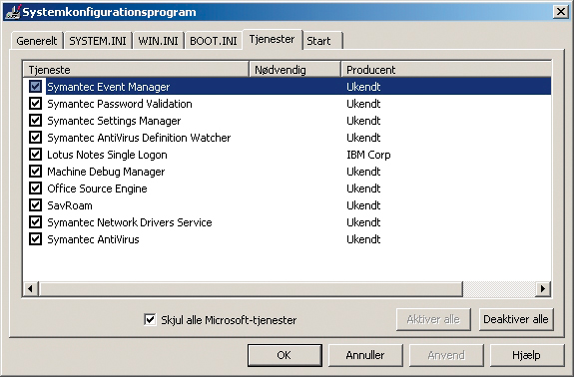Select Symantec AntiVirus Definition Watcher row text
574x377 pixels.
139,138
